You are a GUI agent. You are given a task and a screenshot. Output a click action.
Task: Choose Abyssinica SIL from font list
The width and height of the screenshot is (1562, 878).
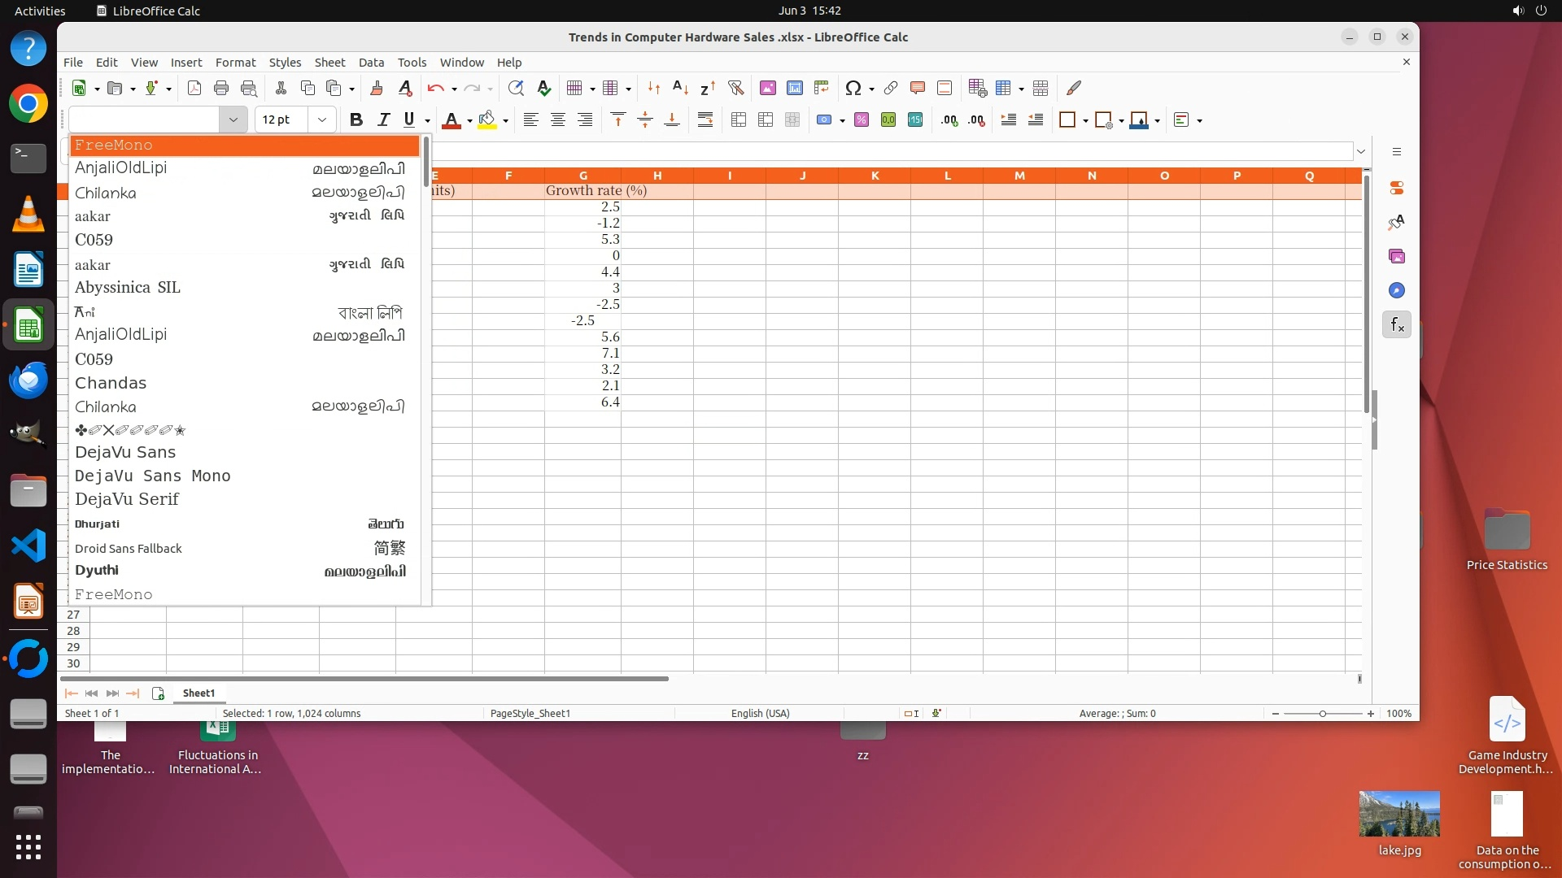coord(128,288)
